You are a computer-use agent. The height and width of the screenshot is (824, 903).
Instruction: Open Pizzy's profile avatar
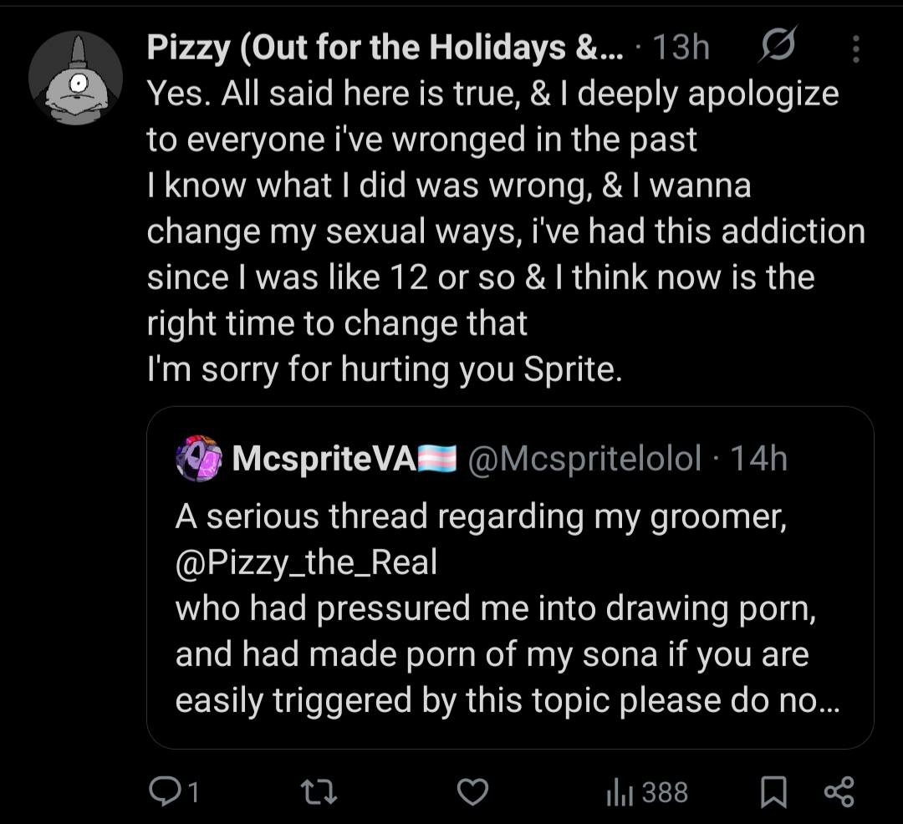[76, 79]
